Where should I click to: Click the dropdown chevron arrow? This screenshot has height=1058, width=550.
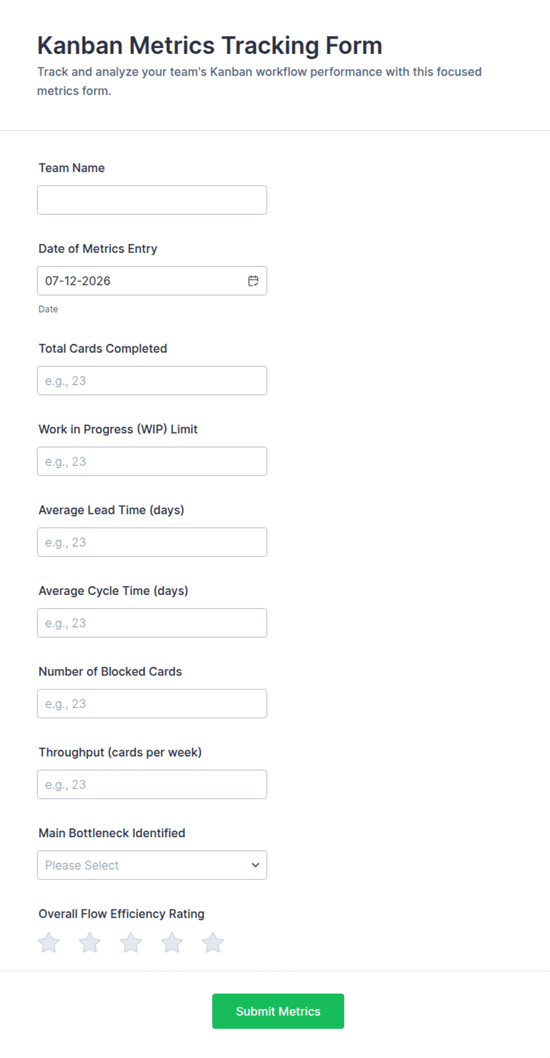pyautogui.click(x=255, y=865)
